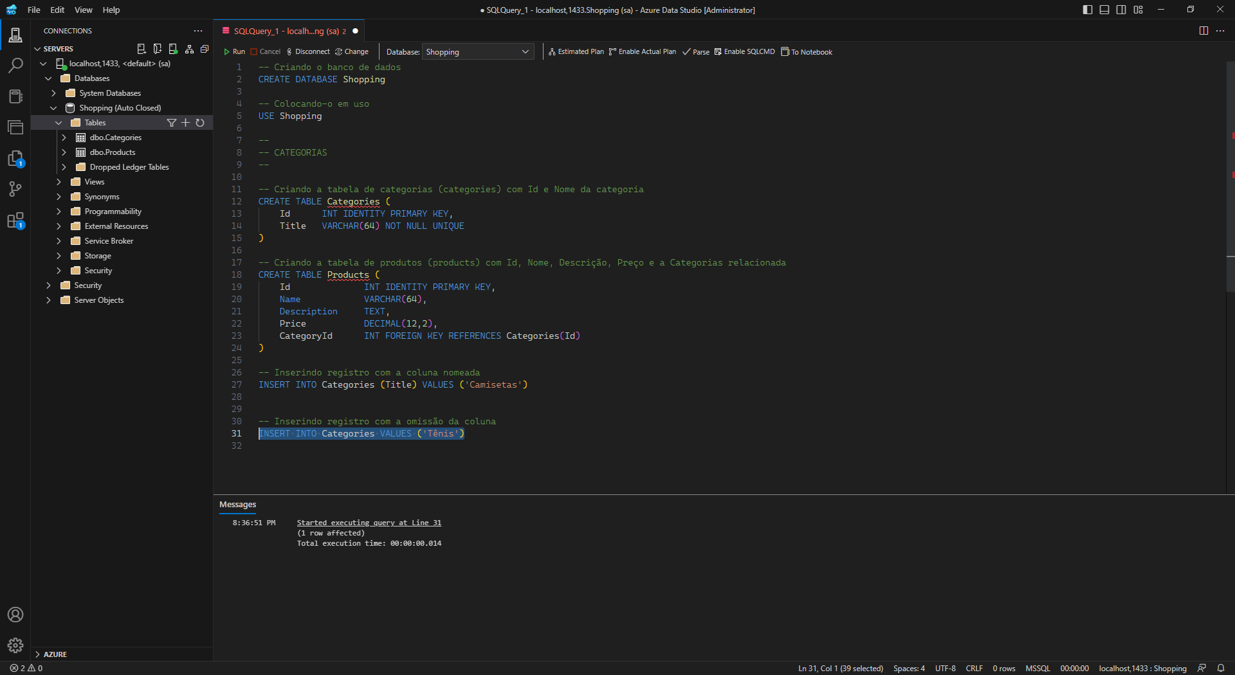Toggle Primary Side Bar visibility in title bar
Image resolution: width=1235 pixels, height=675 pixels.
click(x=1088, y=10)
